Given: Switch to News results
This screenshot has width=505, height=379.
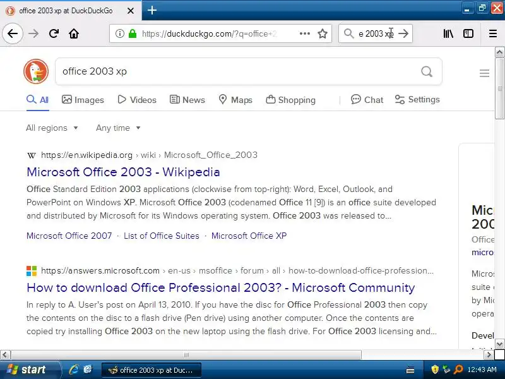Looking at the screenshot, I should pyautogui.click(x=187, y=100).
